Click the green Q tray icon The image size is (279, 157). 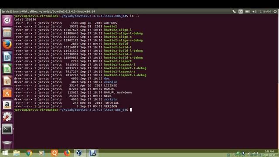(238, 153)
